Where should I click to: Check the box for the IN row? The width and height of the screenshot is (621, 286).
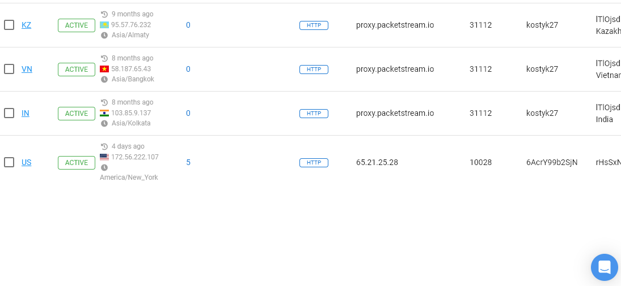9,113
